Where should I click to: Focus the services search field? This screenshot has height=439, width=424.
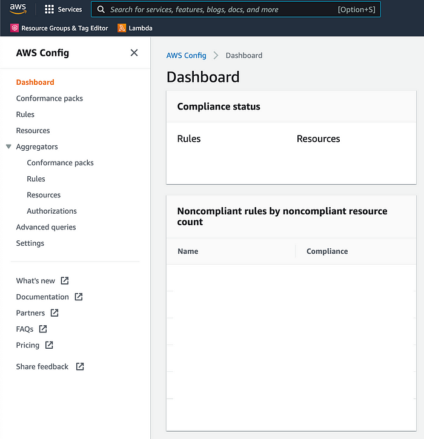[236, 10]
